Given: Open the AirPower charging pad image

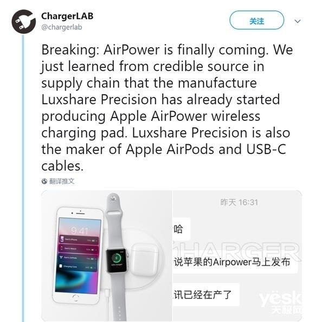Looking at the screenshot, I should tap(107, 255).
